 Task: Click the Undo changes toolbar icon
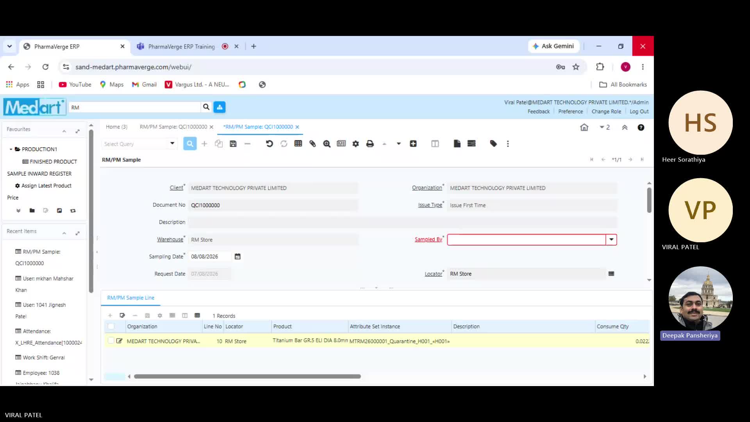pyautogui.click(x=269, y=144)
